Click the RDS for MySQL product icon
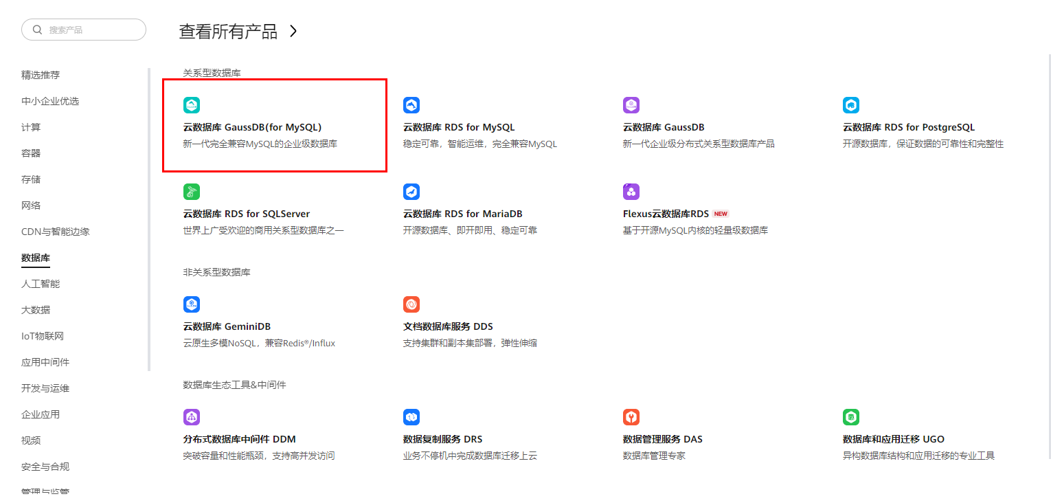Image resolution: width=1051 pixels, height=503 pixels. [x=411, y=105]
